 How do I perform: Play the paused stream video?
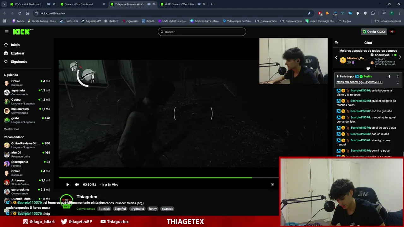(68, 184)
